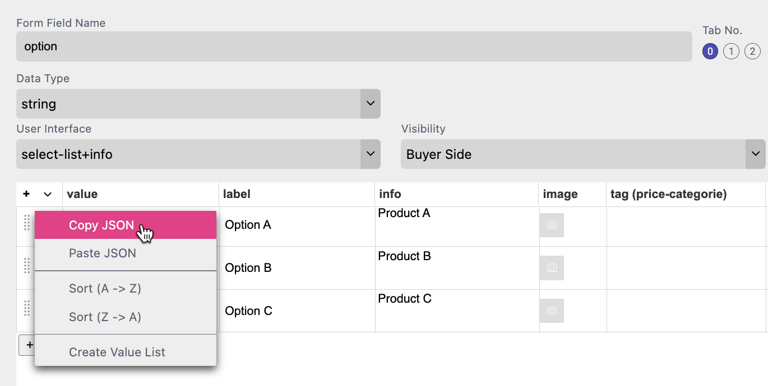Click the camera icon in the Option C row
768x386 pixels.
tap(552, 310)
